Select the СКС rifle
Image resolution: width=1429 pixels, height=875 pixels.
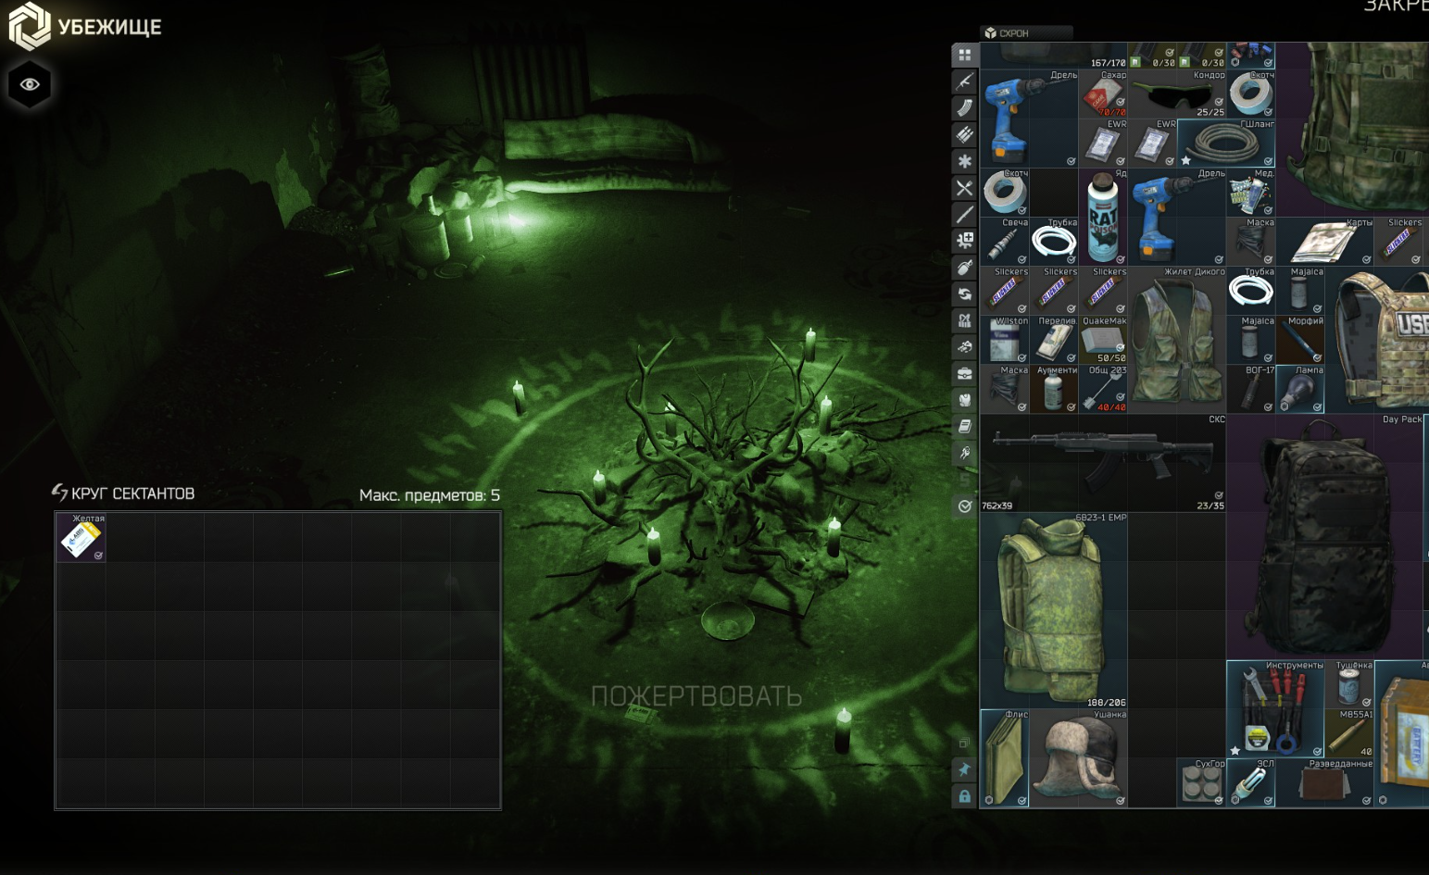coord(1103,462)
